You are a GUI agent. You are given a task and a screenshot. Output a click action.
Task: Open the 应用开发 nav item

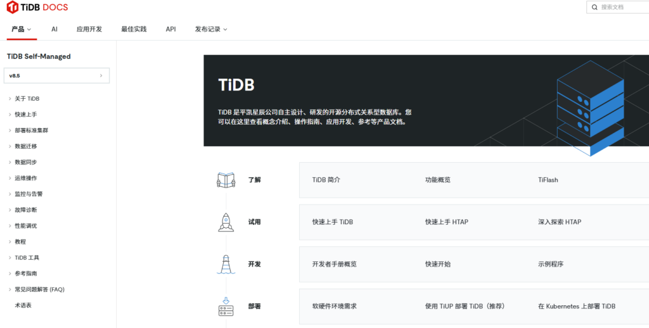point(89,29)
